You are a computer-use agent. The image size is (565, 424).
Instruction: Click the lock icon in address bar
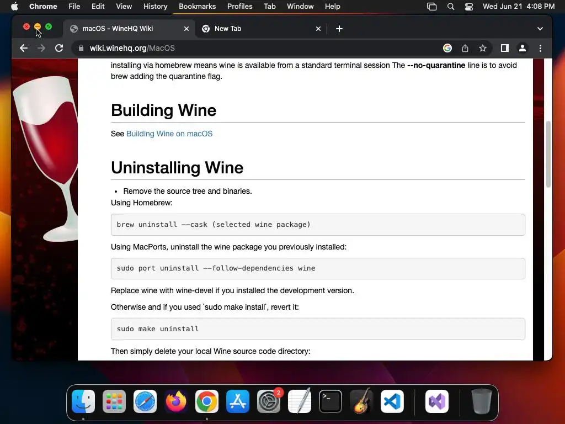point(81,48)
